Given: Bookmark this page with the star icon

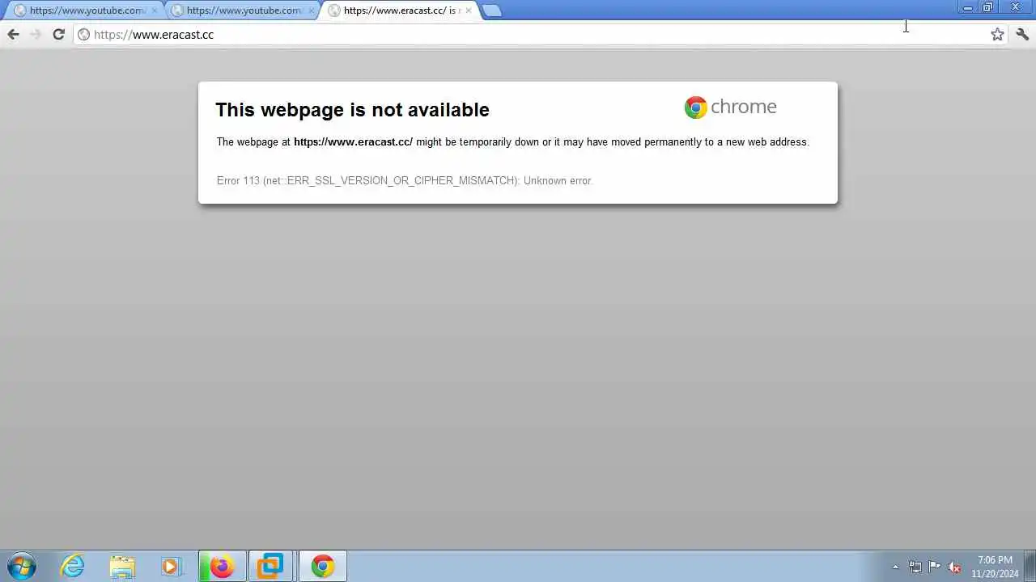Looking at the screenshot, I should coord(997,34).
